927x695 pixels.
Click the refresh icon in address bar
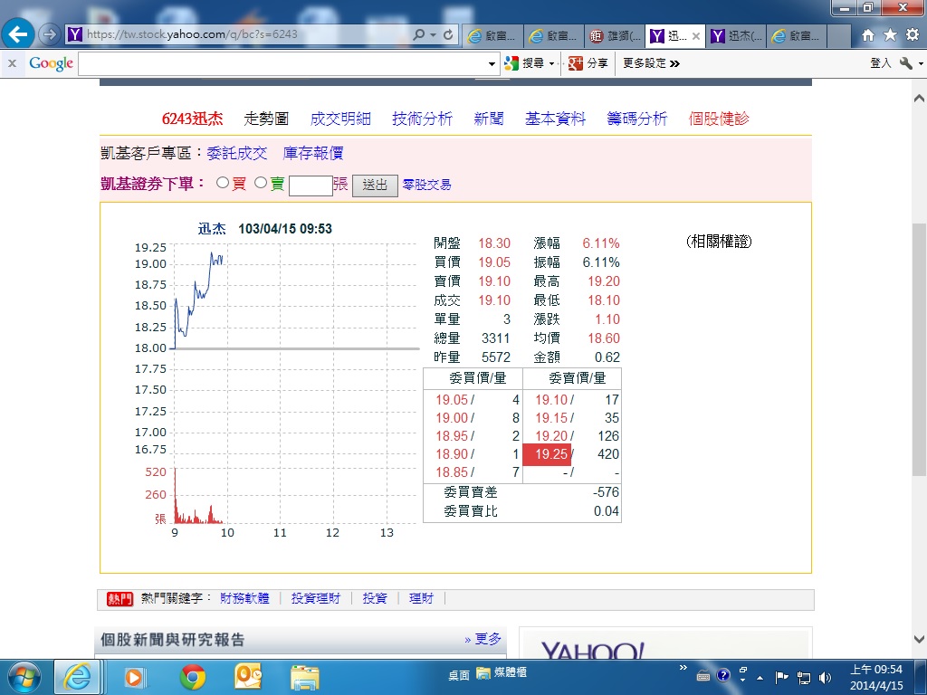[x=448, y=34]
